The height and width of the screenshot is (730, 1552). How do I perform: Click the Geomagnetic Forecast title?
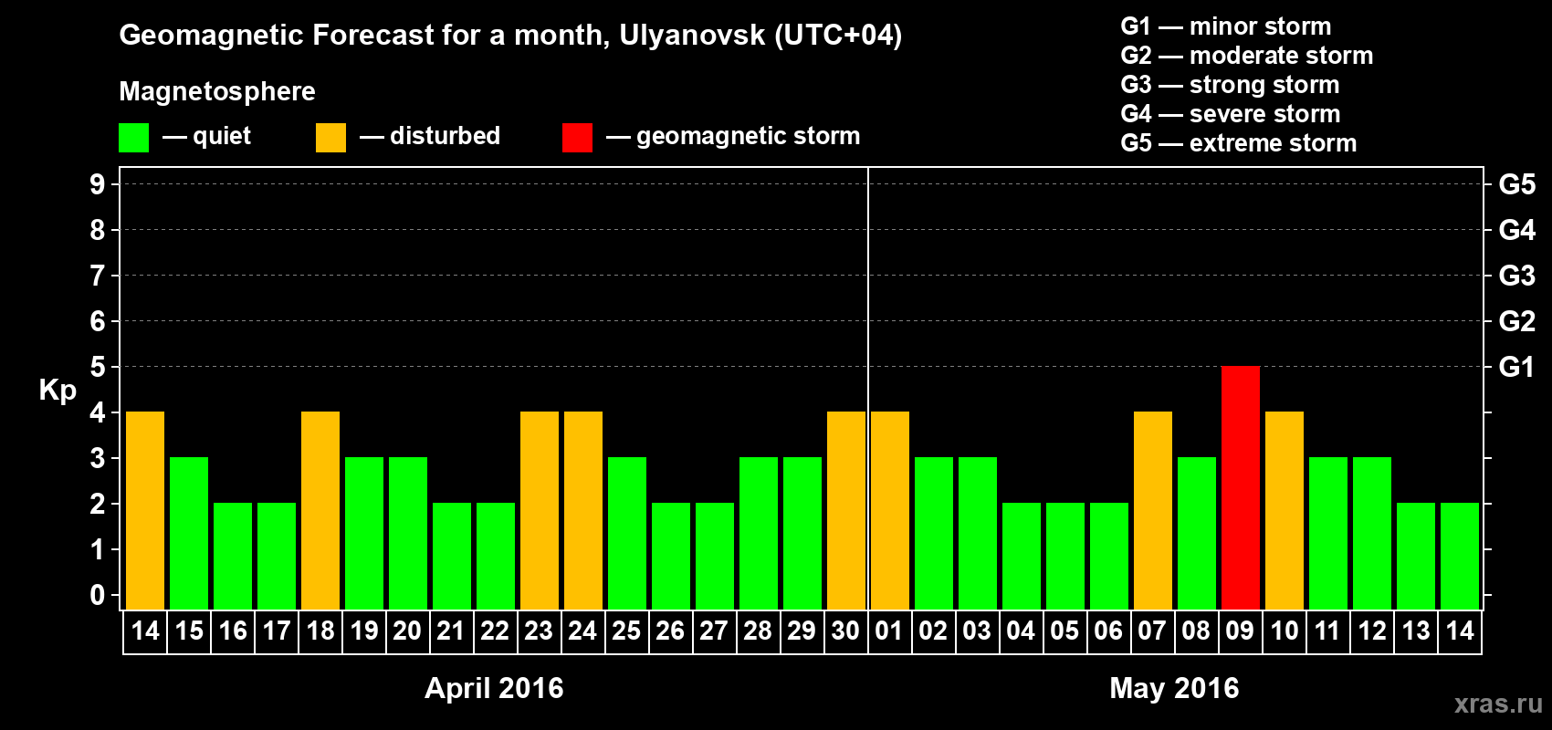pos(510,36)
